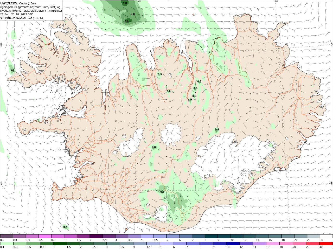Click the dark teal 9 swatch in the top legend row
The width and height of the screenshot is (333, 249).
211,236
